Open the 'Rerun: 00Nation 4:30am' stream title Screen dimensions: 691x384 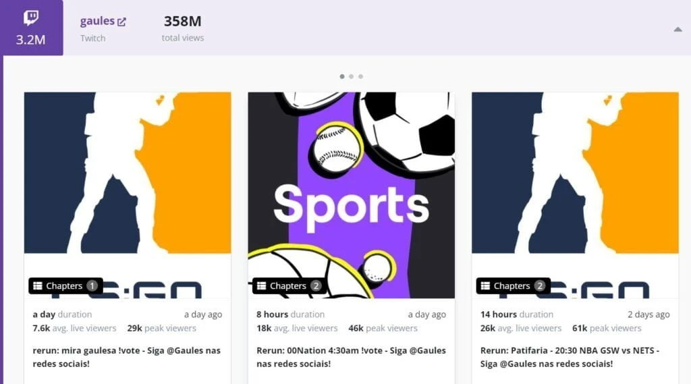click(x=351, y=357)
